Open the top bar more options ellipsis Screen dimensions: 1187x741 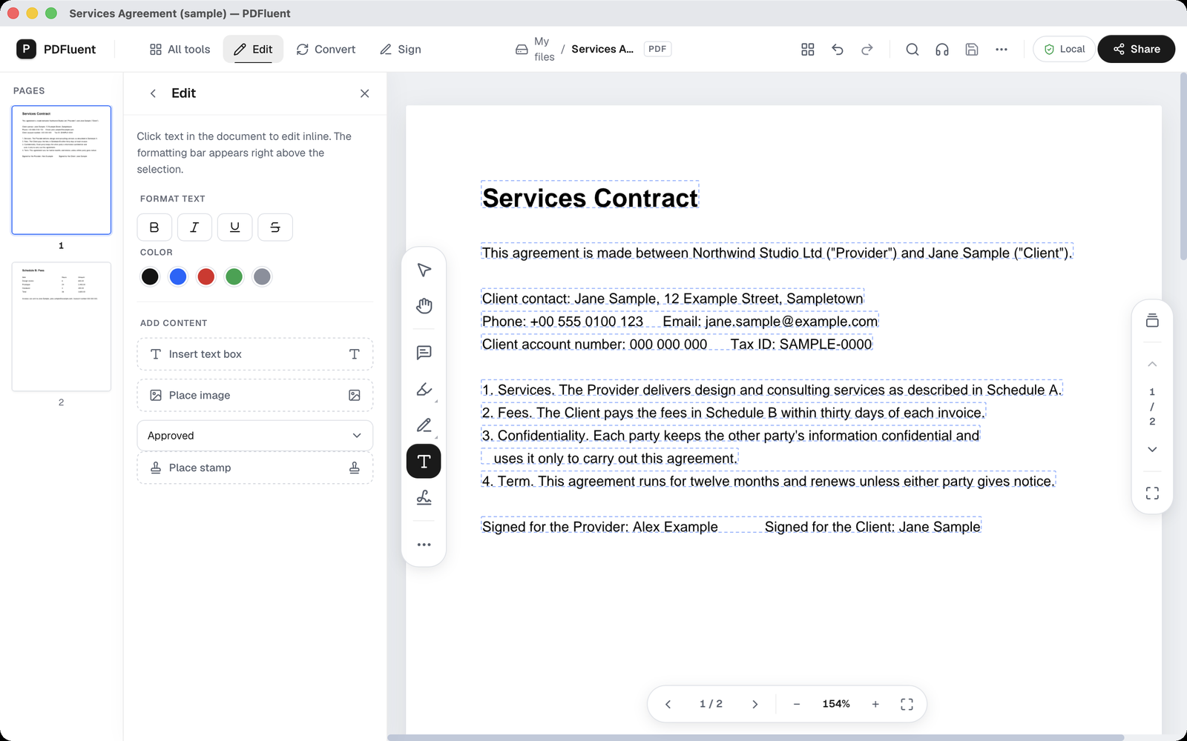(x=1002, y=49)
